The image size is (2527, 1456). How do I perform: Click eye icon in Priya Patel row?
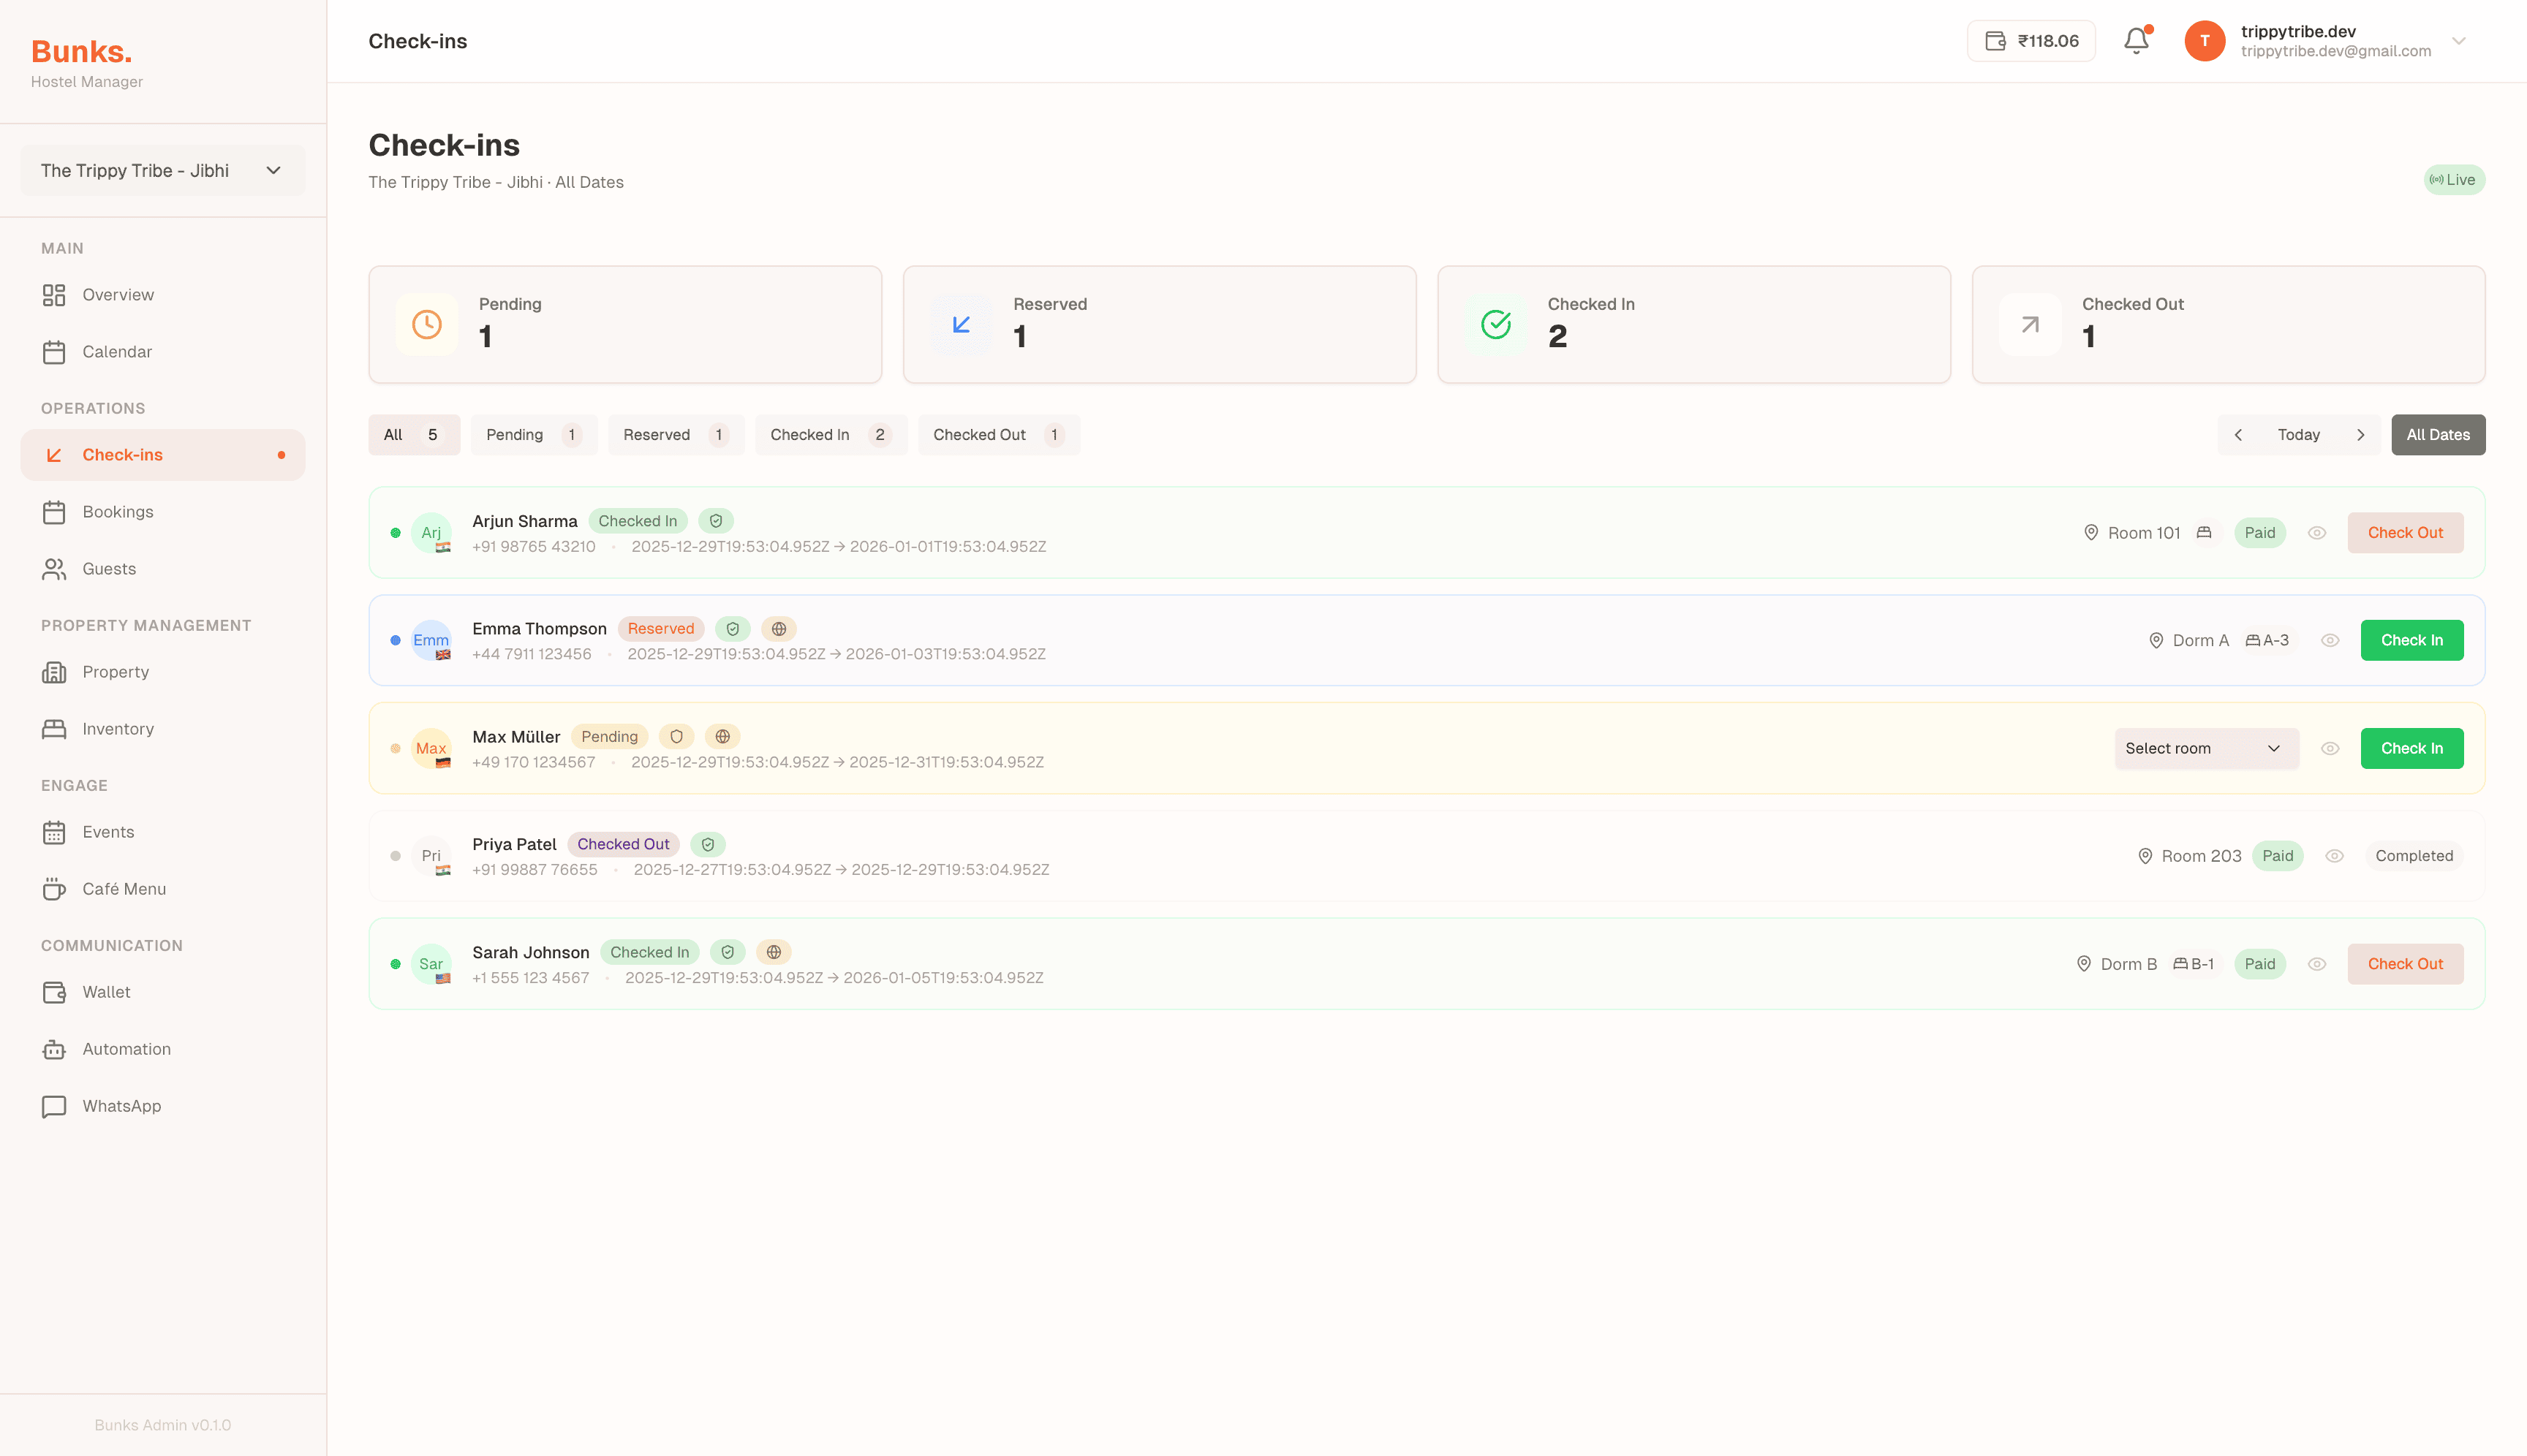[x=2334, y=856]
